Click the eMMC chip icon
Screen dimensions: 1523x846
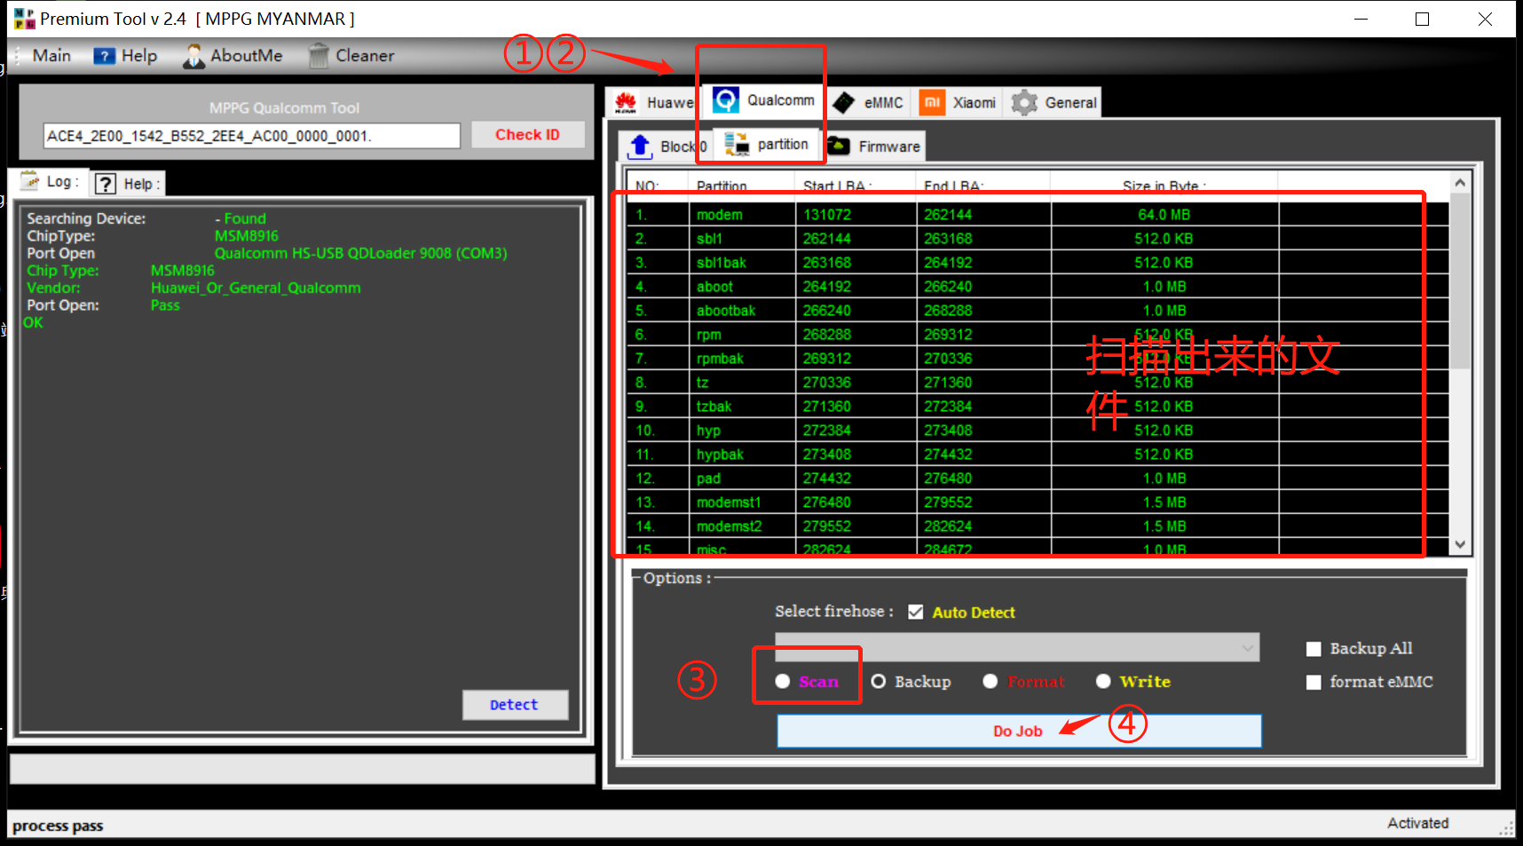click(844, 103)
